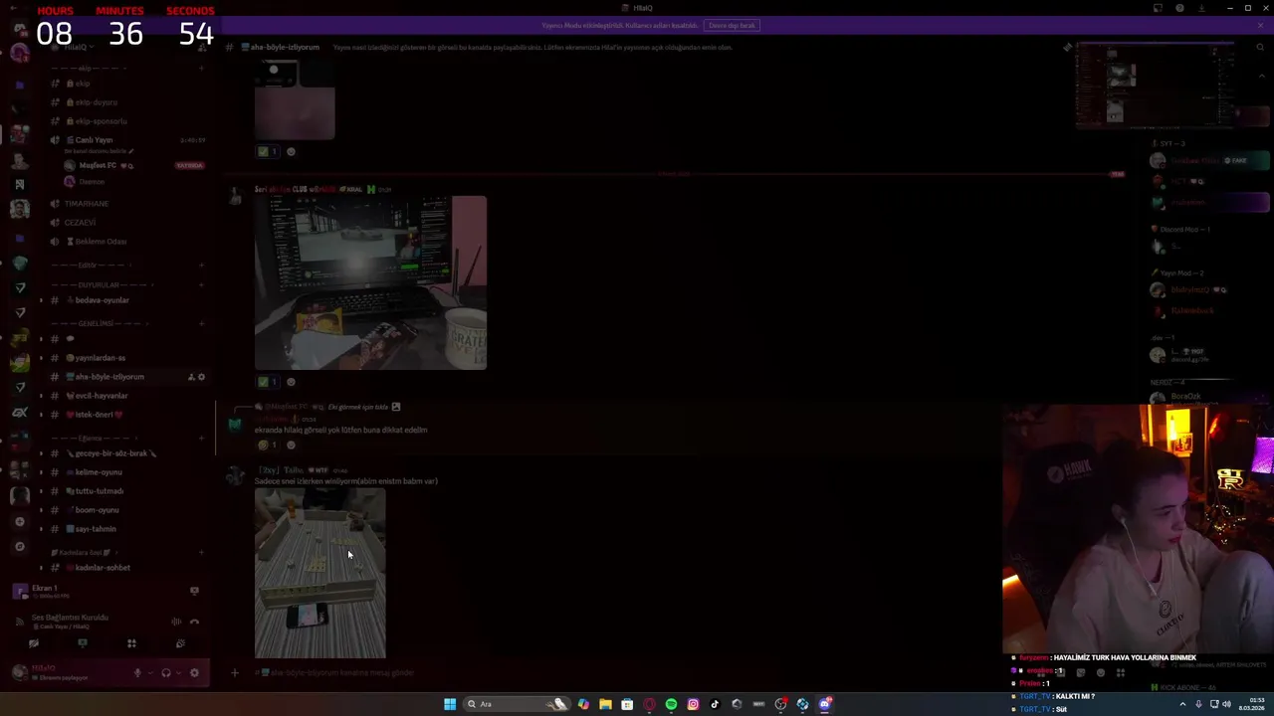
Task: Join the CEZAEVİ voice channel
Action: [80, 223]
